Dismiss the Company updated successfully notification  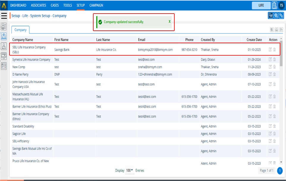click(170, 22)
